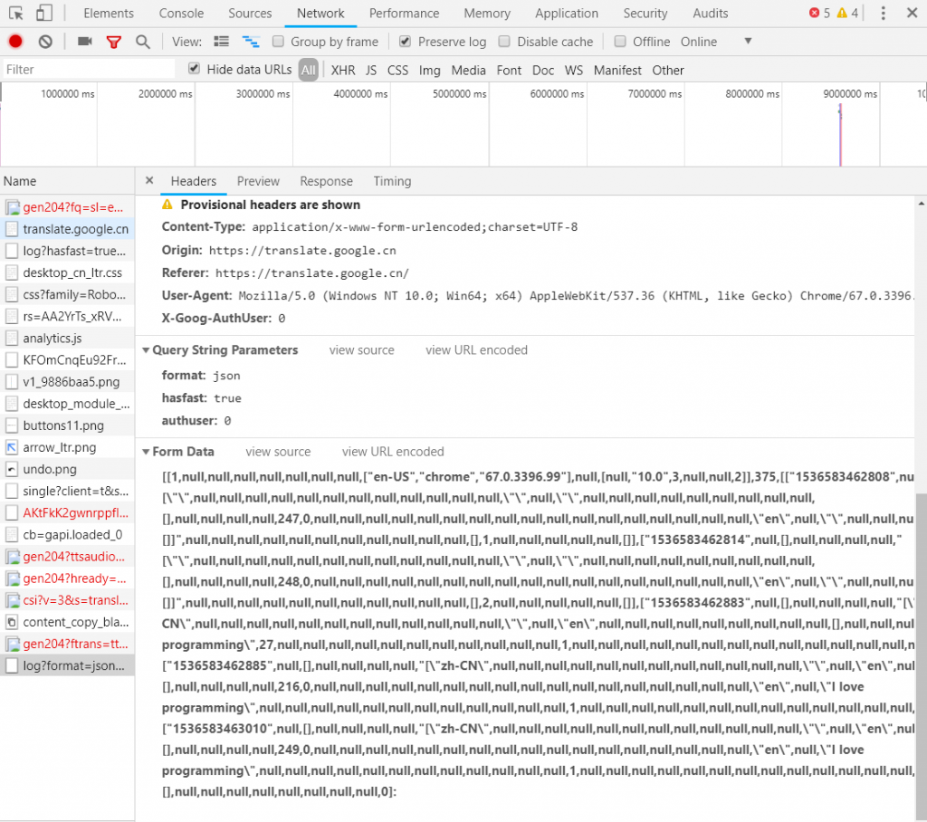
Task: Collapse the Form Data section
Action: [x=146, y=452]
